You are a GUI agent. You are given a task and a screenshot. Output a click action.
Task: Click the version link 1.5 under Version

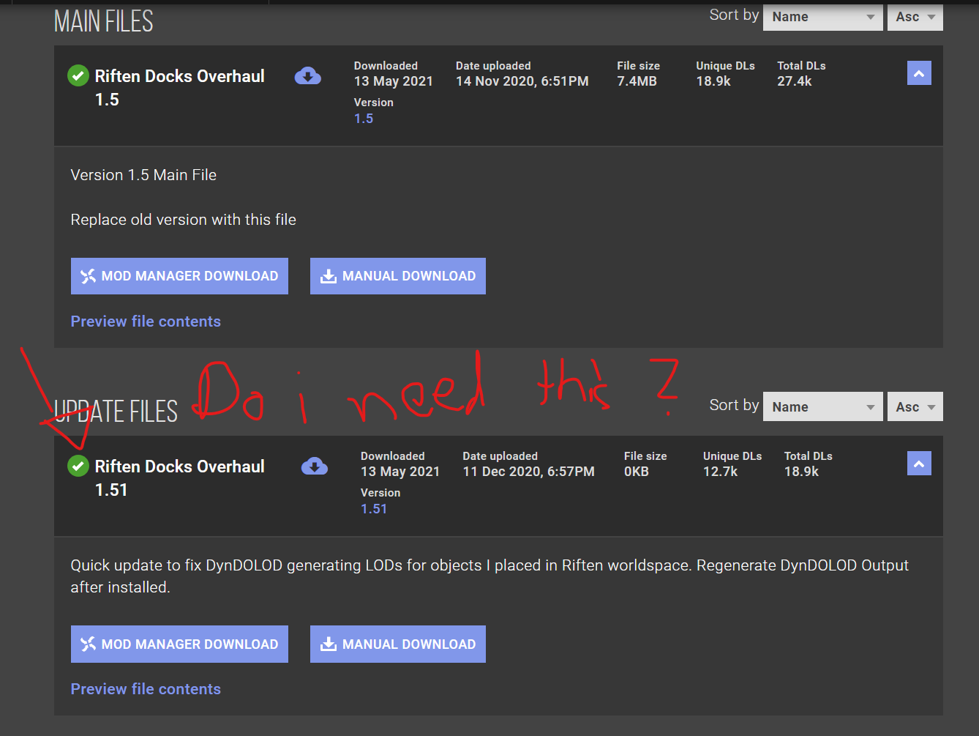364,119
